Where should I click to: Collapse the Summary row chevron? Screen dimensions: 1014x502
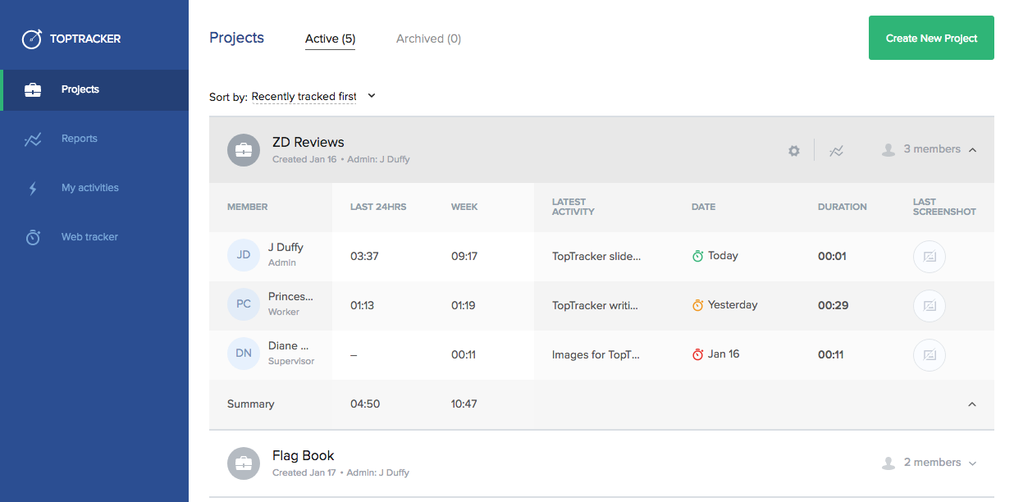pyautogui.click(x=972, y=404)
